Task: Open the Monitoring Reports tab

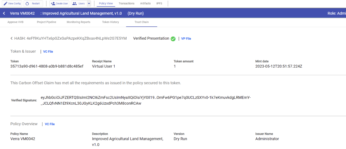Action: click(78, 22)
